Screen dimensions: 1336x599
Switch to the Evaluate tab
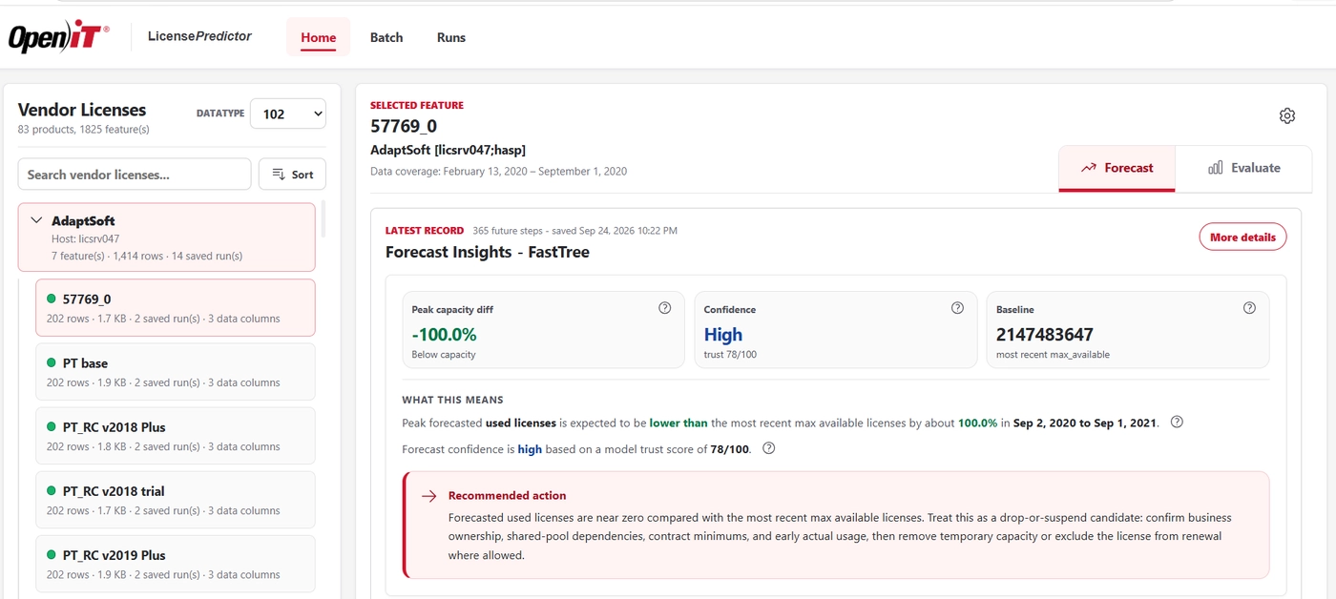coord(1243,168)
